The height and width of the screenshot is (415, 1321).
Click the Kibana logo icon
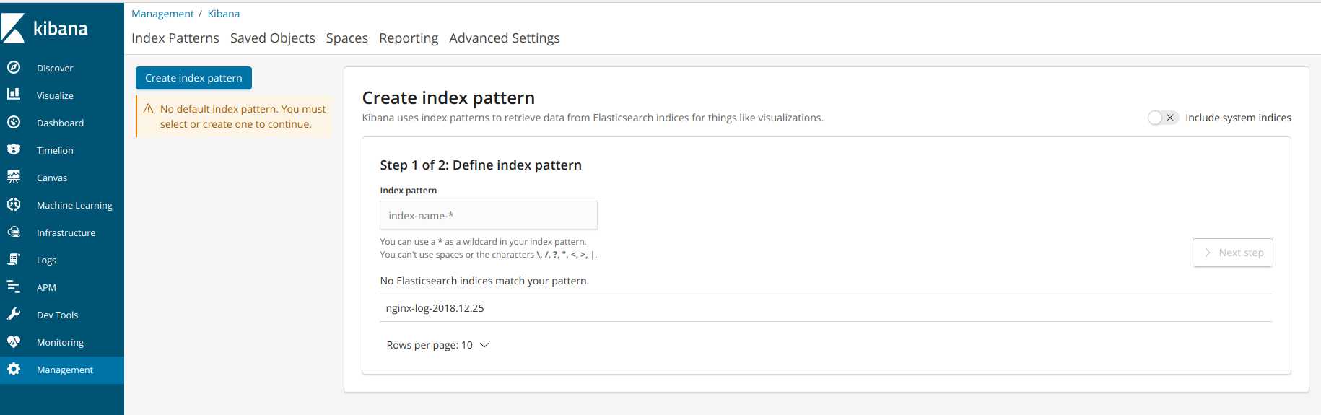coord(13,28)
